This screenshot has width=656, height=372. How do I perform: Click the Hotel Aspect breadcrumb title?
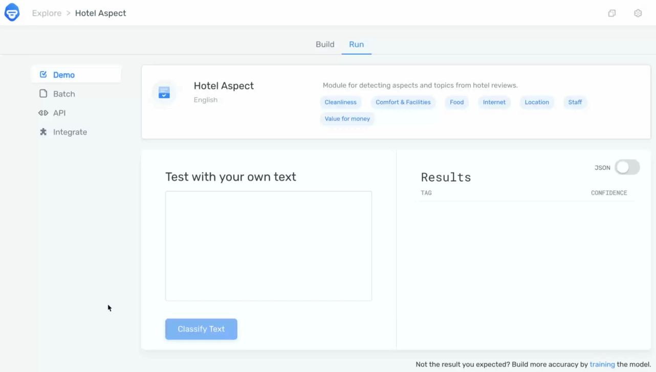[x=100, y=13]
